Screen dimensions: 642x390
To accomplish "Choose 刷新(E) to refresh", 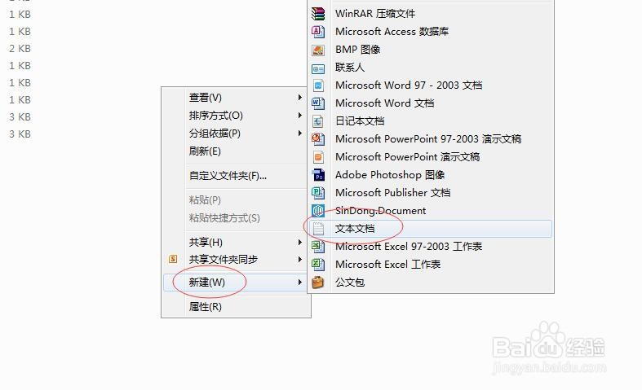I will [x=236, y=151].
